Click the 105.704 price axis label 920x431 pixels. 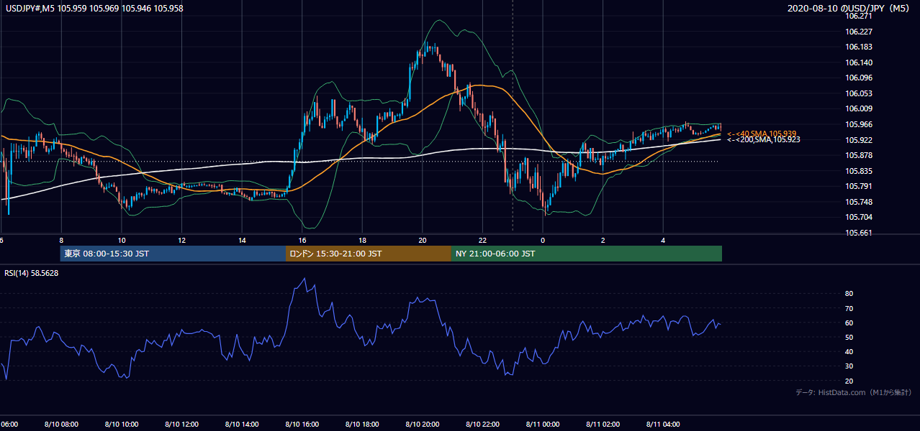(859, 218)
